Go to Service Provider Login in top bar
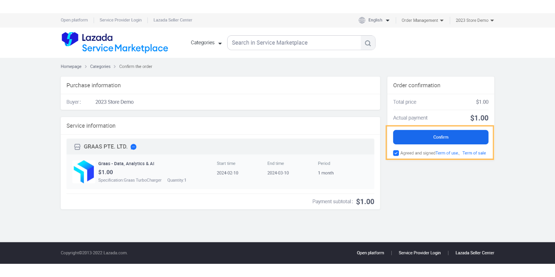Viewport: 555px width, 277px height. tap(121, 20)
